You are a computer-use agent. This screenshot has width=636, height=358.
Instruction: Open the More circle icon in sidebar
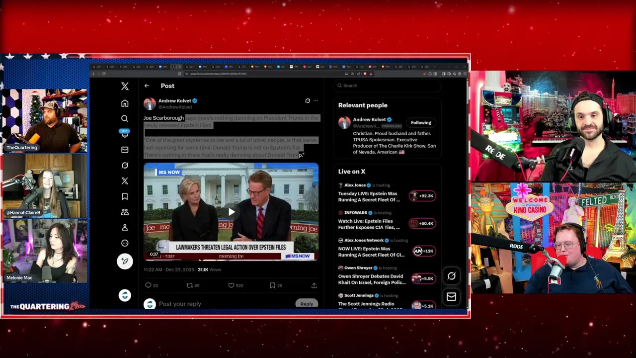pyautogui.click(x=125, y=243)
